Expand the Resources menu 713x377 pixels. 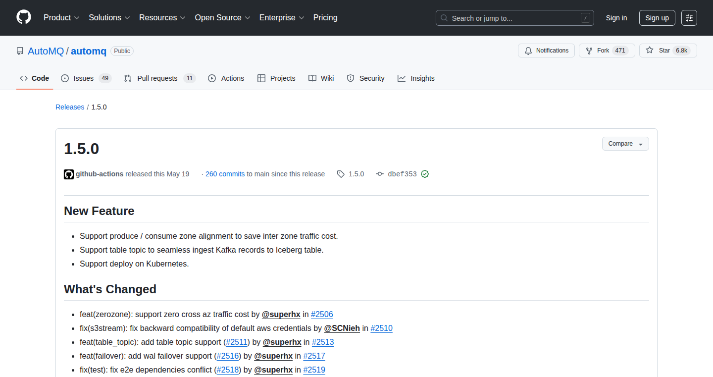(162, 17)
